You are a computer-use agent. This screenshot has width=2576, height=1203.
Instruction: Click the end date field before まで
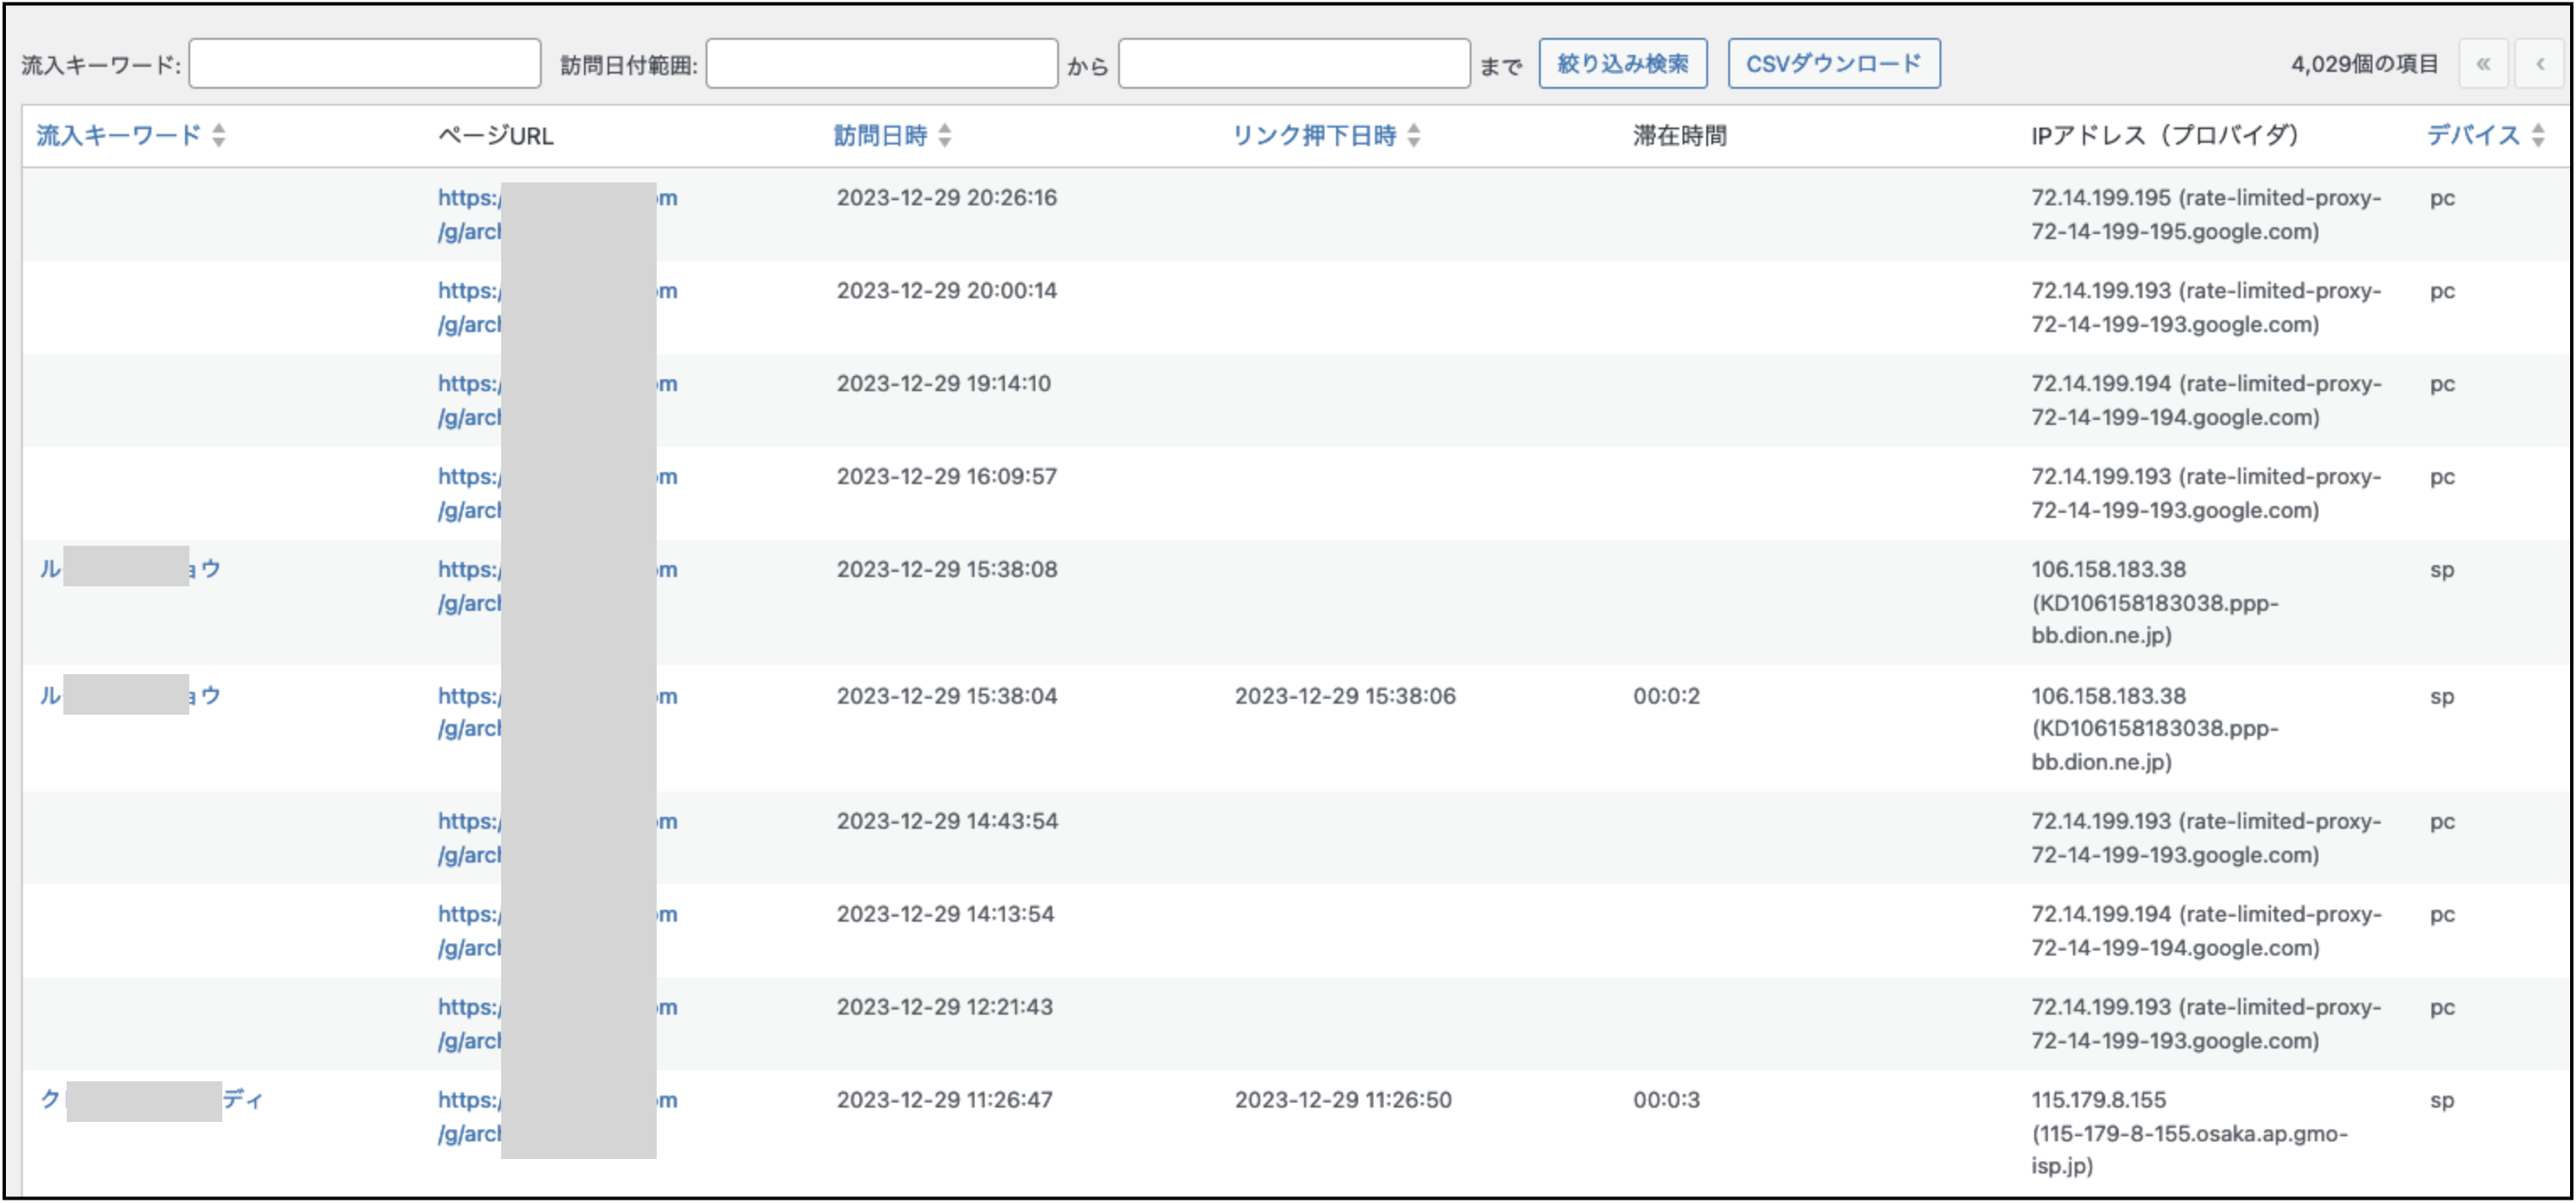tap(1293, 64)
